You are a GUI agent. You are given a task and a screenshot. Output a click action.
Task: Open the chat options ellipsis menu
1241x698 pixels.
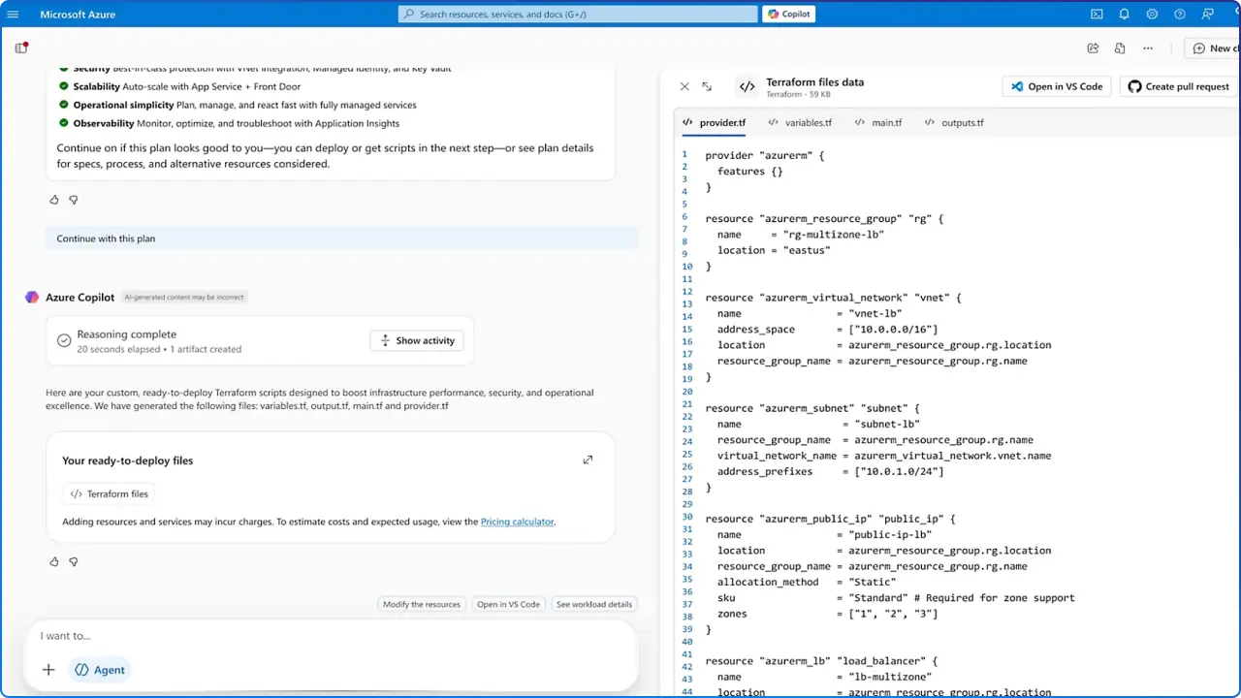[1148, 48]
